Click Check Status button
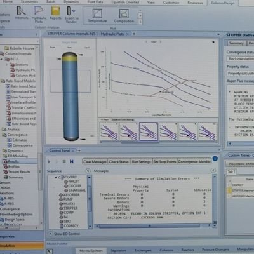Viewport: 254px width, 254px height. pyautogui.click(x=119, y=161)
